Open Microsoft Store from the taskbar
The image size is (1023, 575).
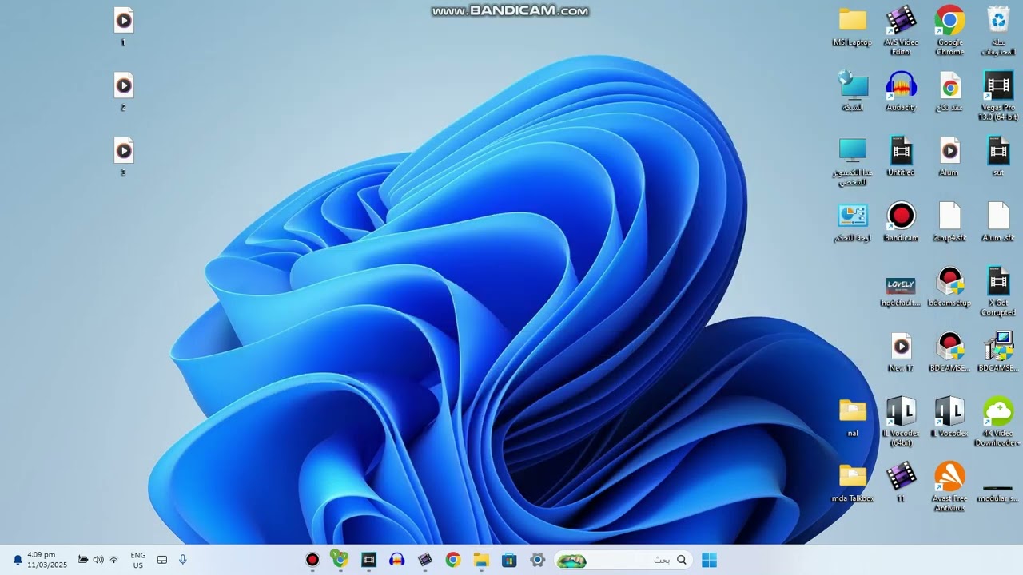coord(509,560)
